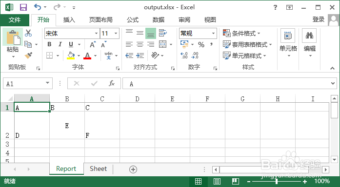Open the 文件 File tab
This screenshot has width=340, height=187.
[15, 20]
